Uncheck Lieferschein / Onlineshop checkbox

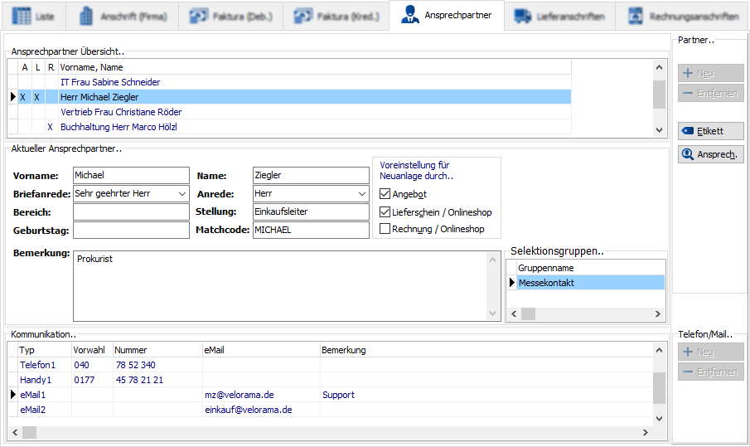pos(385,212)
